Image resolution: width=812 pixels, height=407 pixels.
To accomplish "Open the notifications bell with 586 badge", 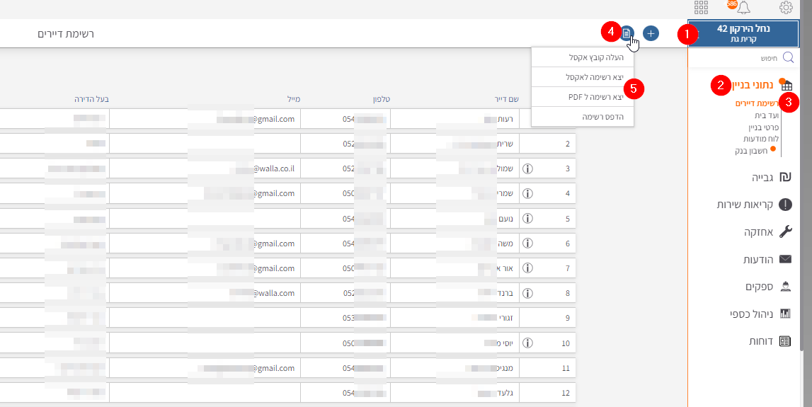I will click(x=743, y=8).
